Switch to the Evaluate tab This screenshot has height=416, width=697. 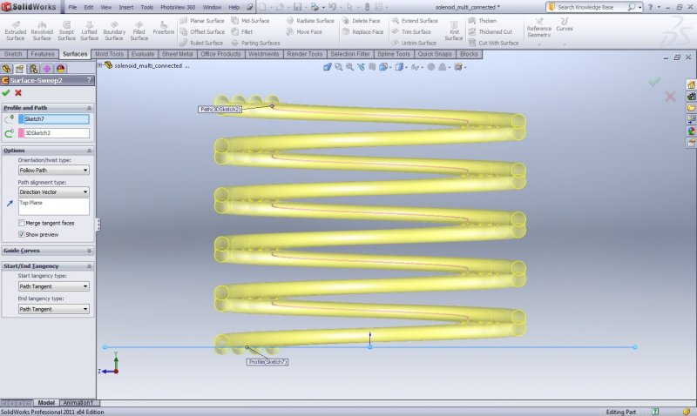pyautogui.click(x=143, y=54)
